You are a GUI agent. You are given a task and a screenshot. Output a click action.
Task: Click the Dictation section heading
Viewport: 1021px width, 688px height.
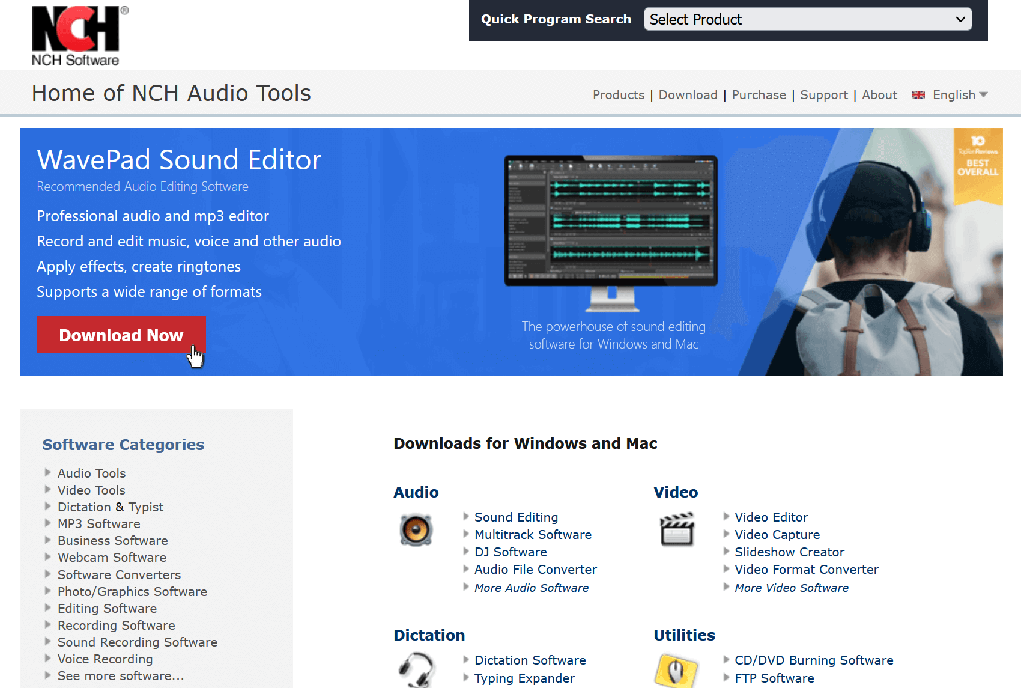tap(429, 635)
